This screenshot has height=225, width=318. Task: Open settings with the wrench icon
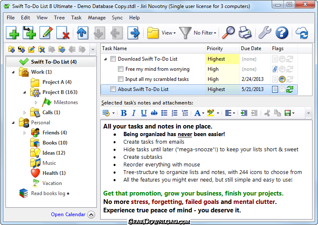pyautogui.click(x=265, y=32)
